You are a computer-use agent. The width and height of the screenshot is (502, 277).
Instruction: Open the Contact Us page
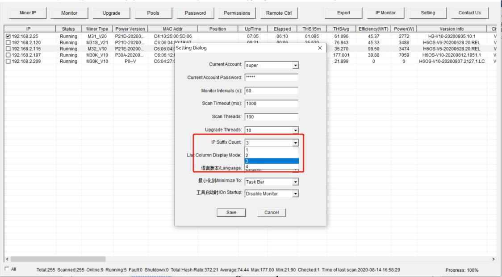coord(469,13)
